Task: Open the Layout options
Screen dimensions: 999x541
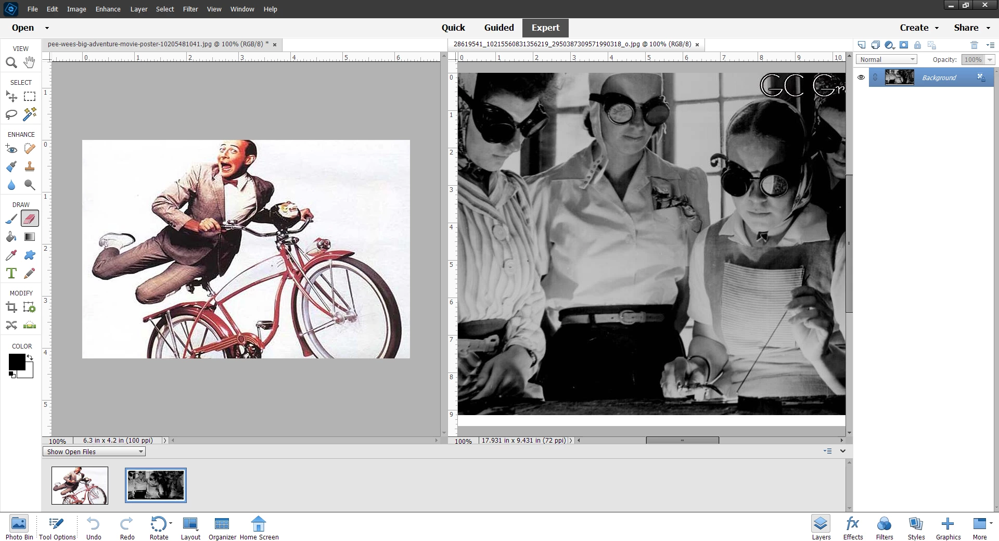Action: point(190,528)
